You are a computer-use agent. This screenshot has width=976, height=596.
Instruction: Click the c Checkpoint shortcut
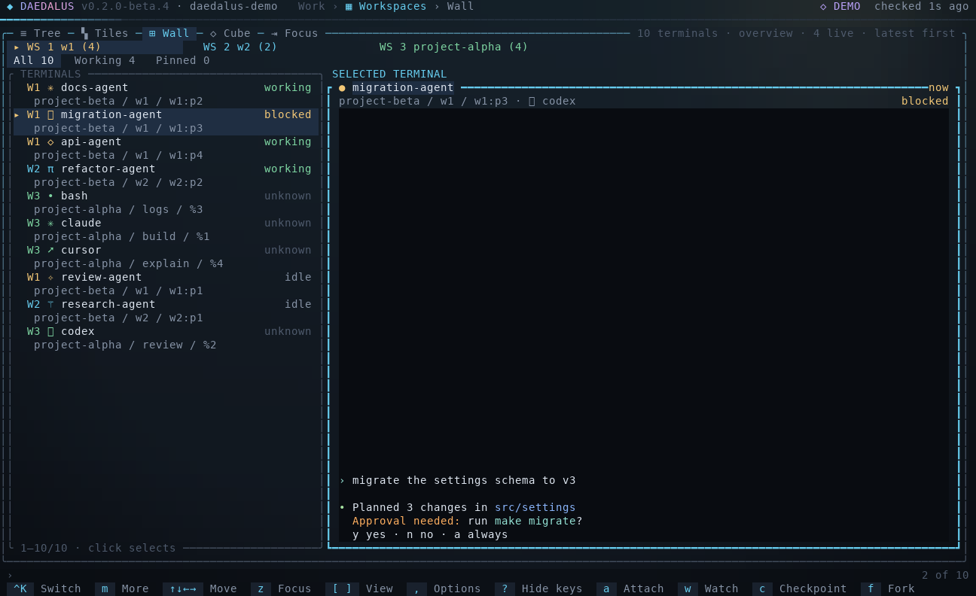tap(800, 588)
